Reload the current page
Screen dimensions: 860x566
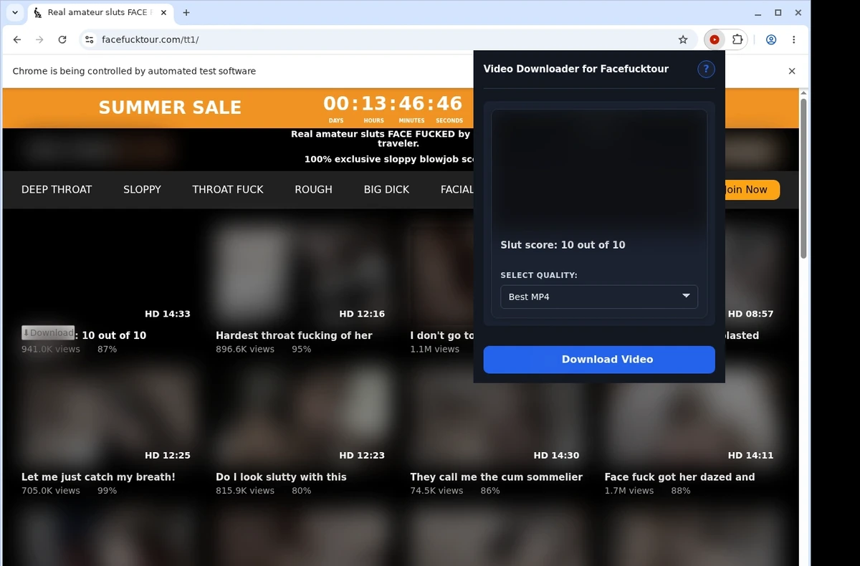pos(62,39)
